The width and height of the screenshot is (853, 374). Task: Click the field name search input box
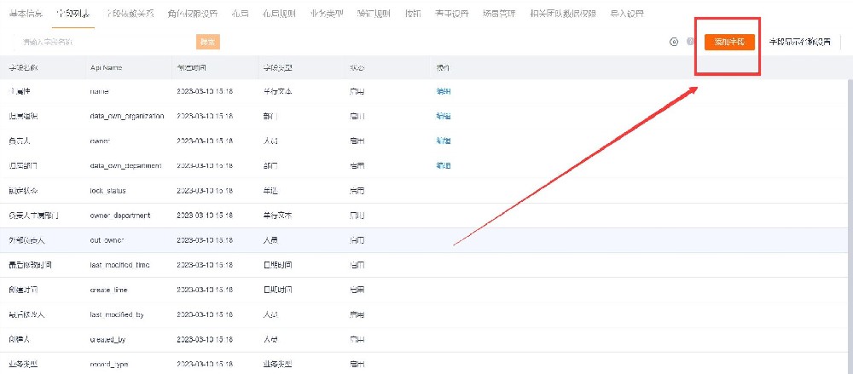click(103, 42)
